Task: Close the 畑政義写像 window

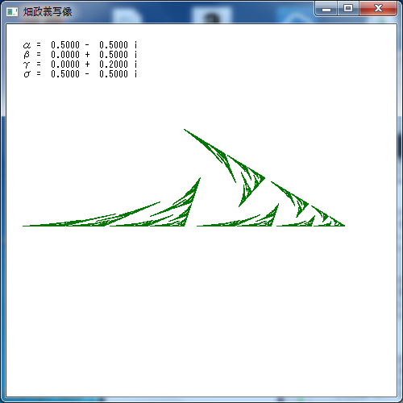Action: 378,9
